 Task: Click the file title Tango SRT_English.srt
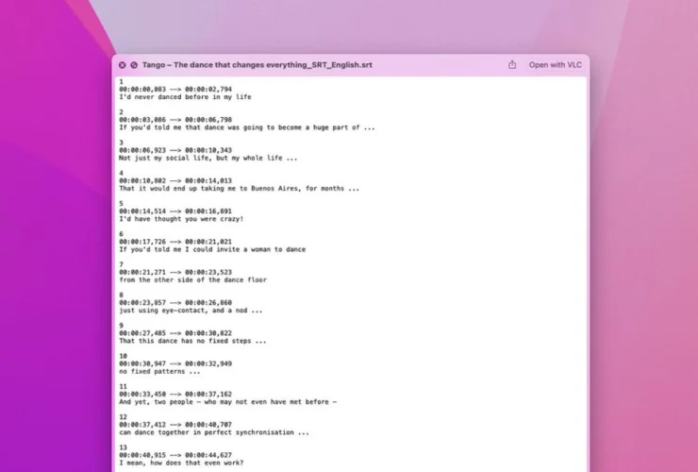pyautogui.click(x=258, y=65)
